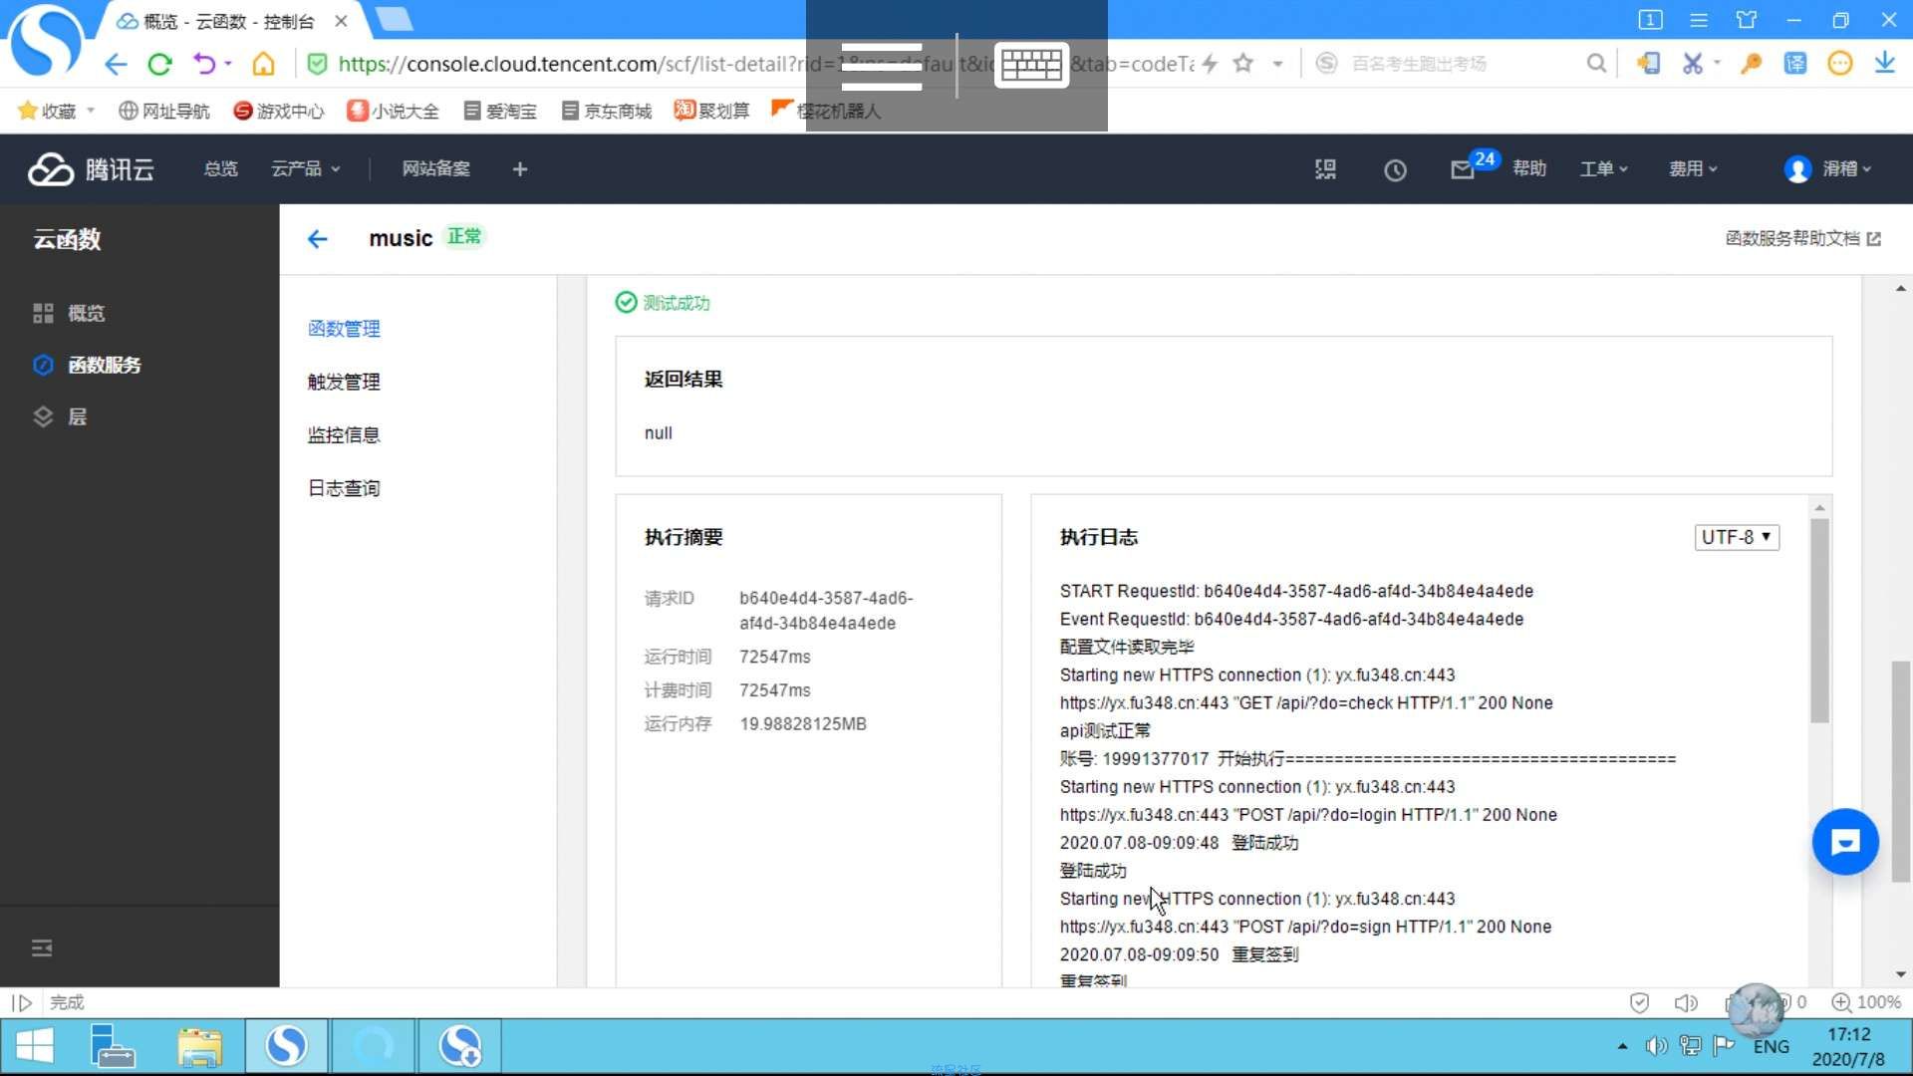Open 概览 in the sidebar
The height and width of the screenshot is (1076, 1913).
click(x=86, y=314)
